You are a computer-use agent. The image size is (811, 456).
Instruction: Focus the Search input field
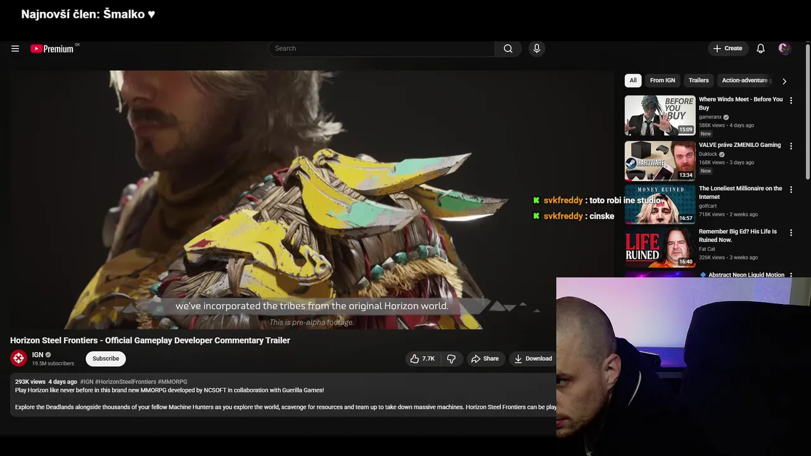point(382,49)
